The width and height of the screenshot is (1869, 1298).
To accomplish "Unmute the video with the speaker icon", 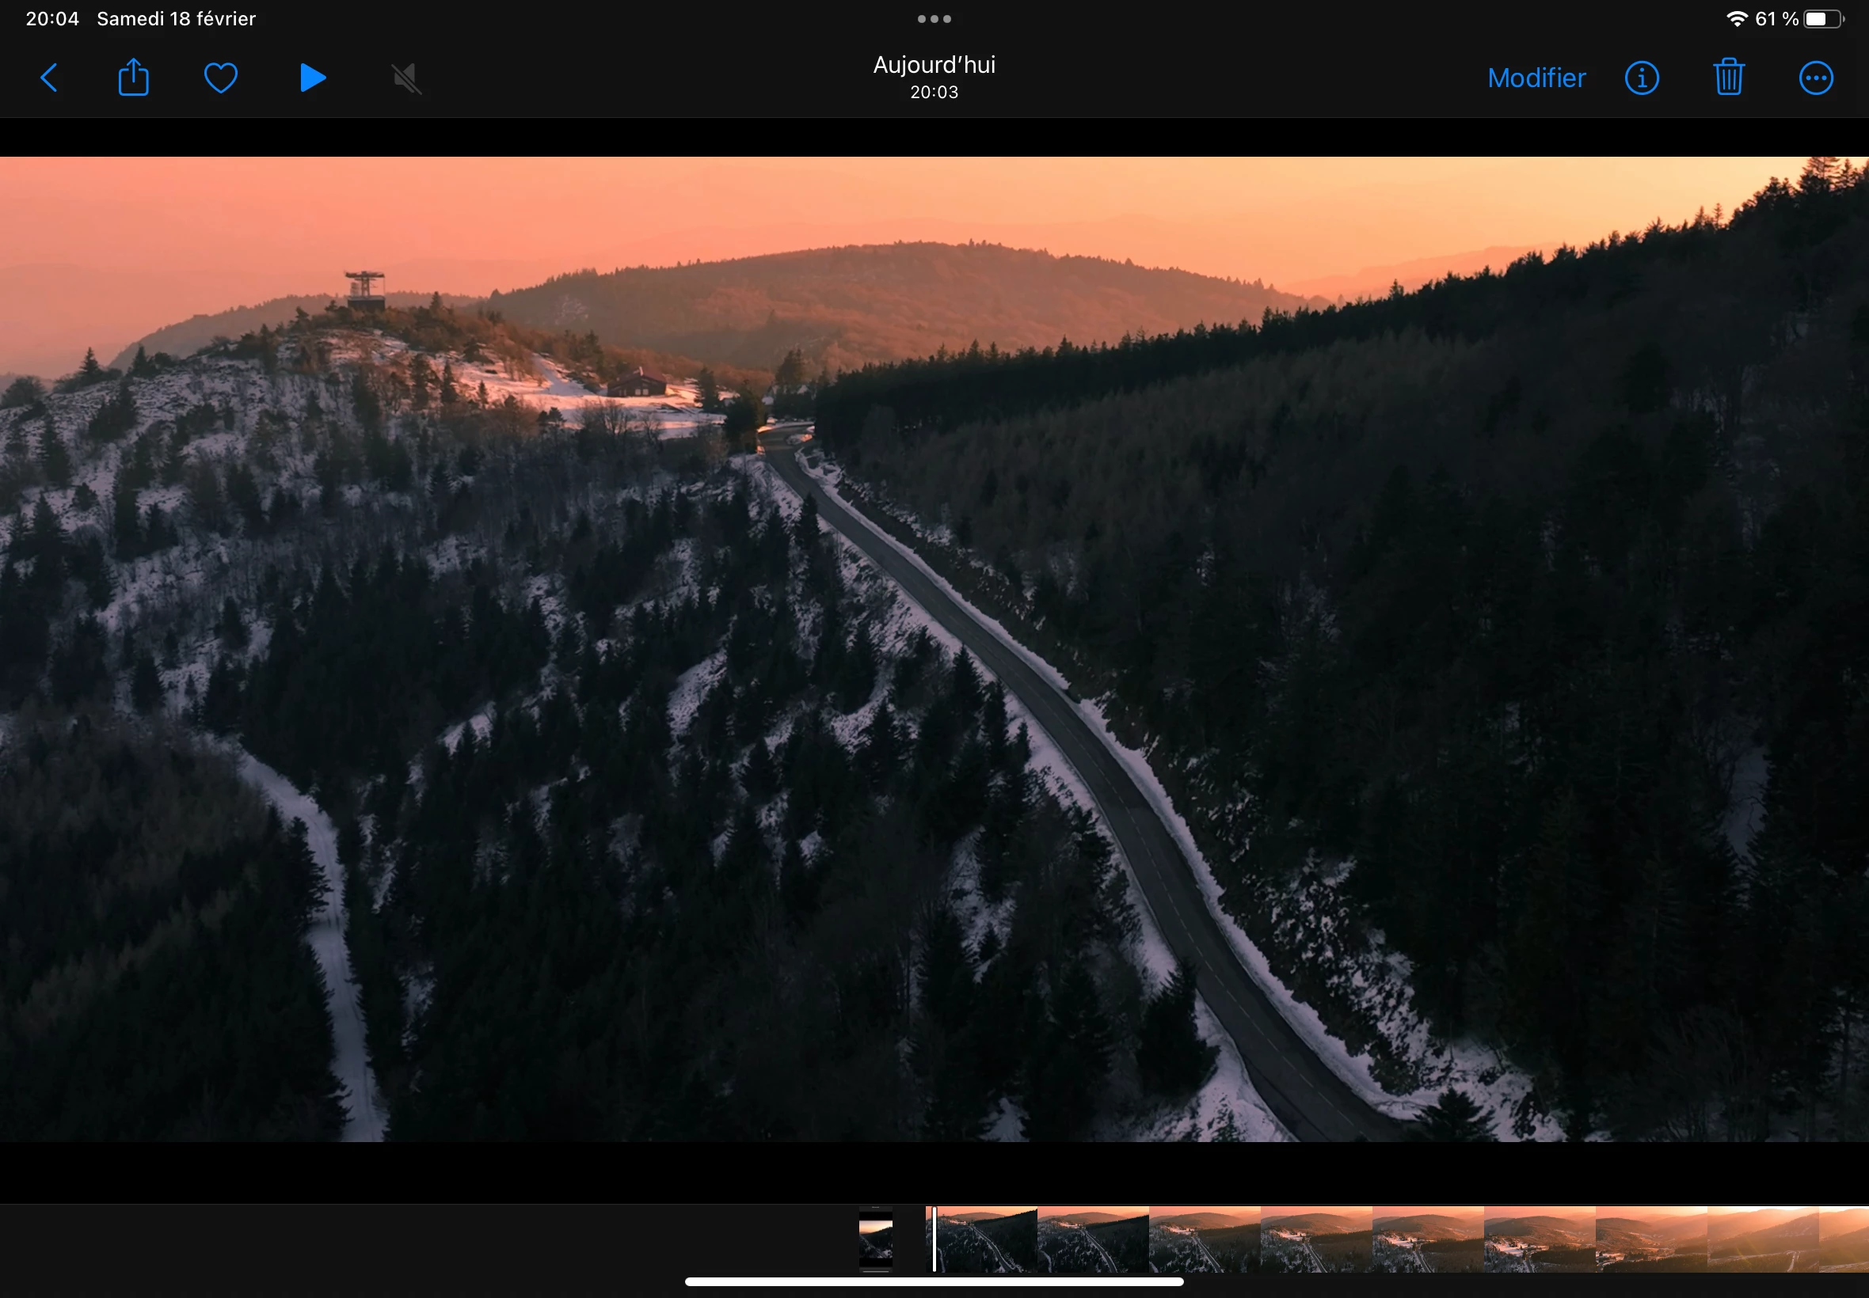I will click(406, 78).
